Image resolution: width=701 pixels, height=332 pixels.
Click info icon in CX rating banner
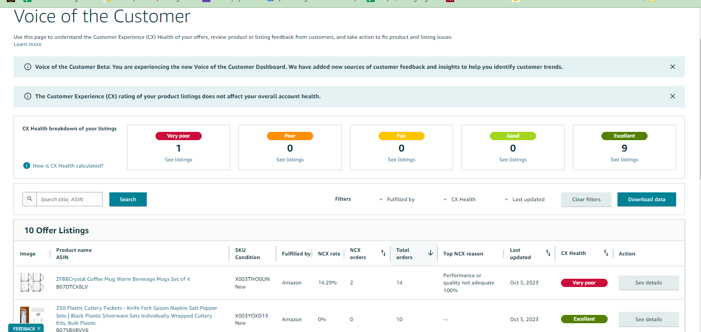[x=27, y=96]
